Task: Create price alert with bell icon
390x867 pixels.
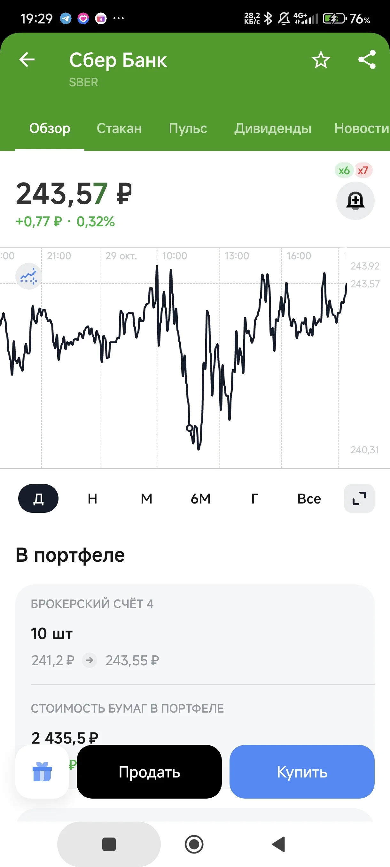Action: (355, 201)
